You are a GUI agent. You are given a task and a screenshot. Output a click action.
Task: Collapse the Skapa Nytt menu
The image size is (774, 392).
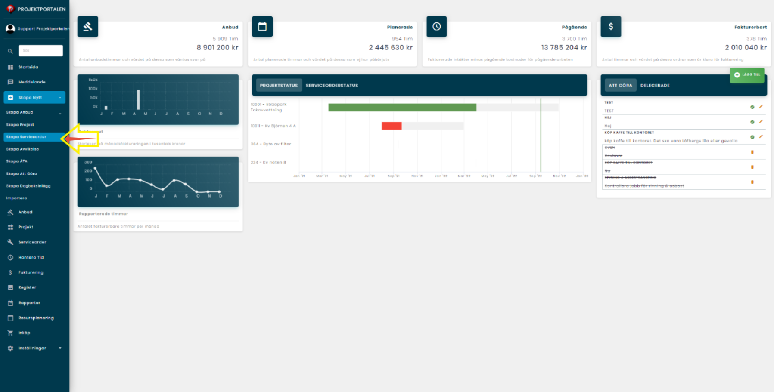[34, 98]
